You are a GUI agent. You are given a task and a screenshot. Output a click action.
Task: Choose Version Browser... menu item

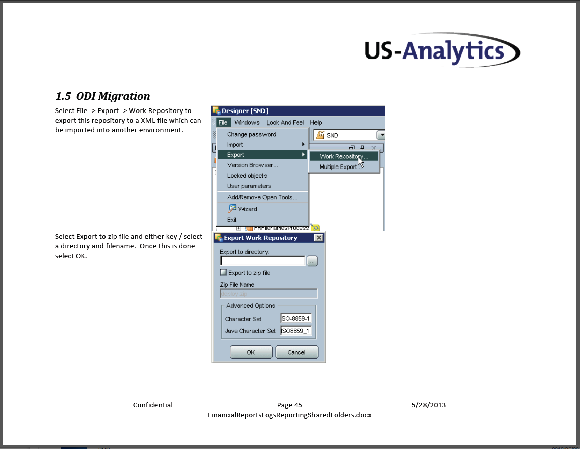(x=262, y=165)
